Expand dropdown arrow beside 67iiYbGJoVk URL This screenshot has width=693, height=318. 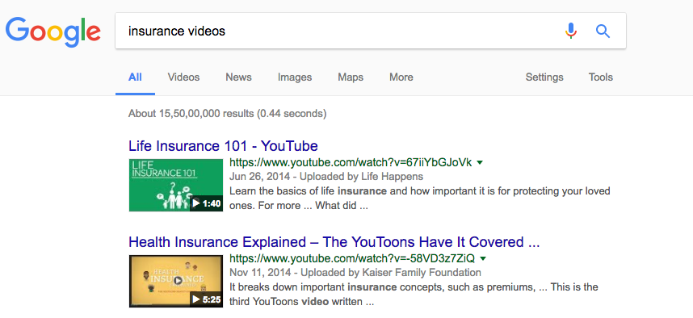[481, 163]
